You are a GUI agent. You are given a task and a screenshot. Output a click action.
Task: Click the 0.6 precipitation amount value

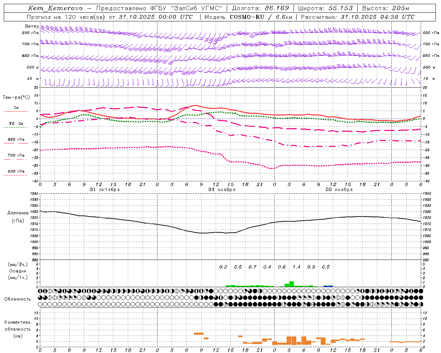coord(282,267)
